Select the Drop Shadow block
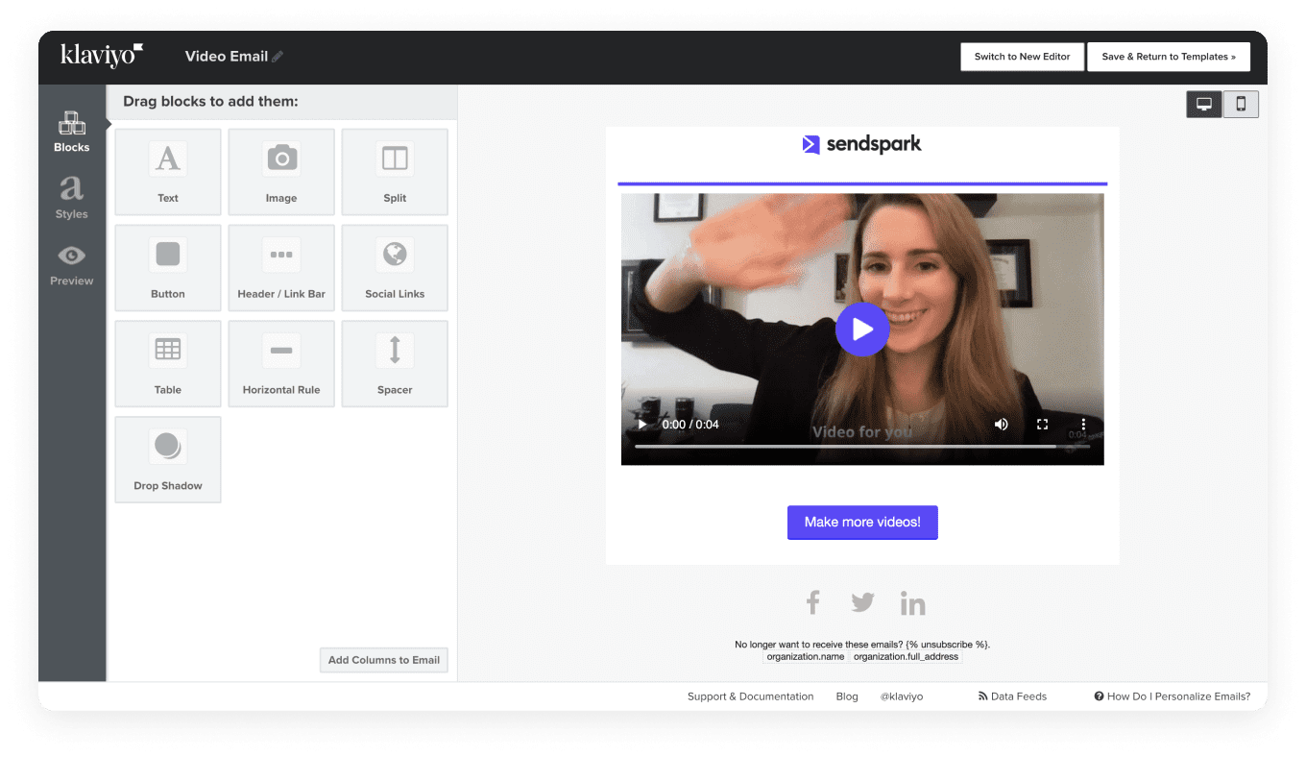Screen dimensions: 1306x757 click(168, 459)
